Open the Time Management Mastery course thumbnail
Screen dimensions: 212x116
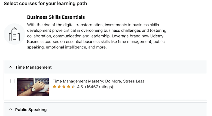click(x=33, y=87)
